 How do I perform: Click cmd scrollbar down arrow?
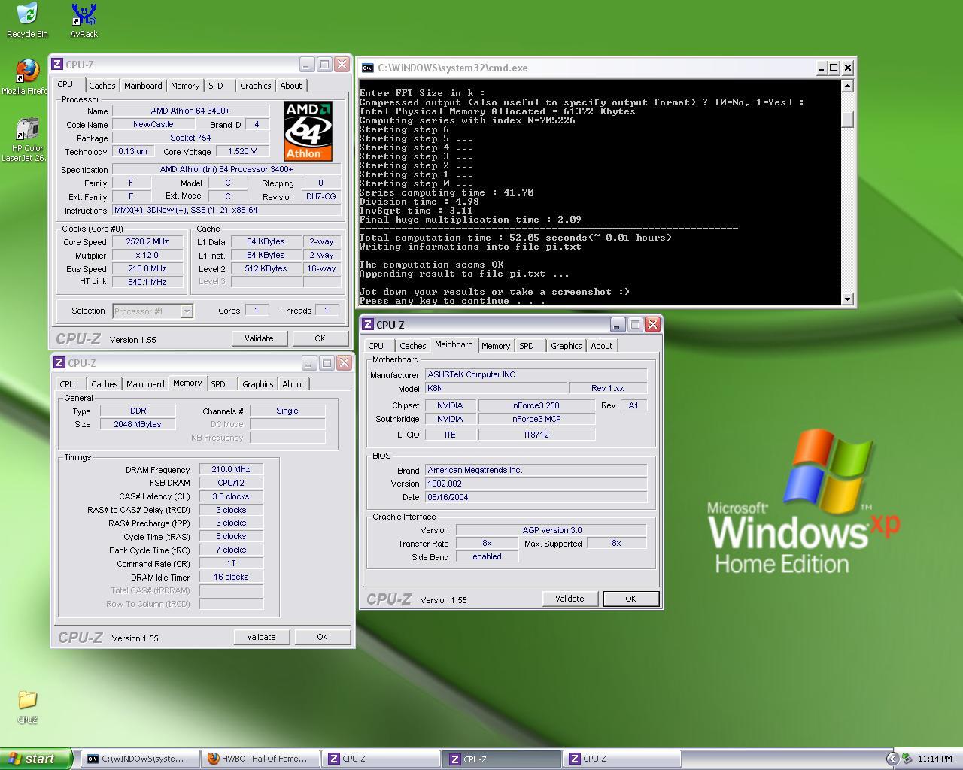[x=848, y=299]
